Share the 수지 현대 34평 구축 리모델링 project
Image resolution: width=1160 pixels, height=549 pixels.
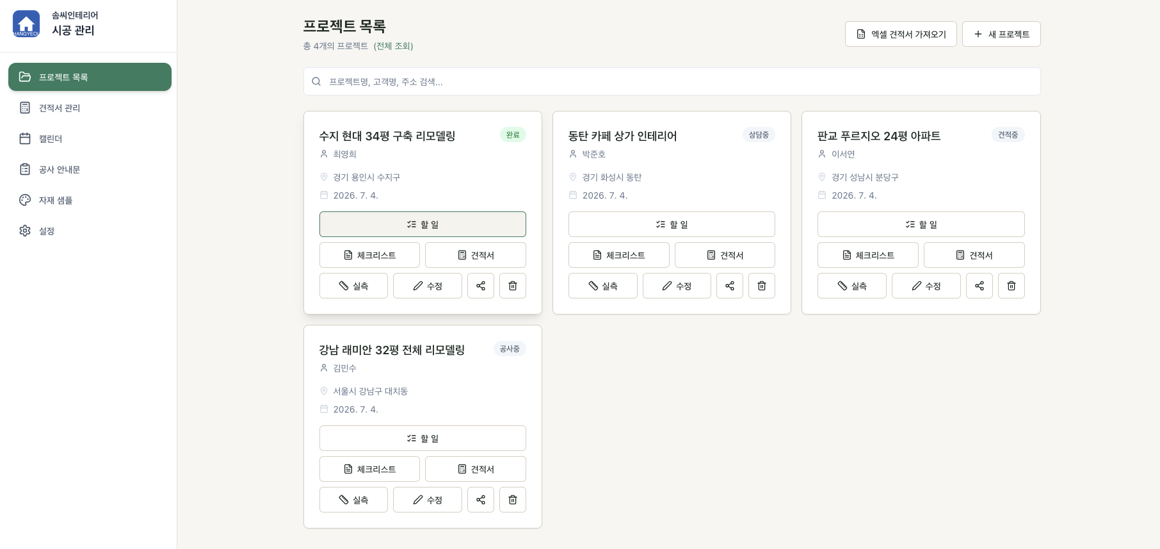pyautogui.click(x=481, y=286)
